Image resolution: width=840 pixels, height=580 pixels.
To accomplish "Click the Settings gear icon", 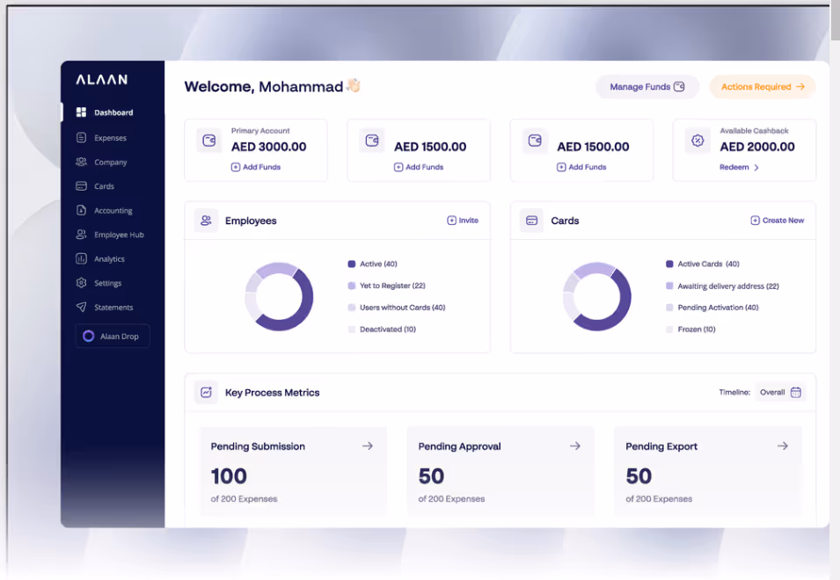I will point(82,282).
